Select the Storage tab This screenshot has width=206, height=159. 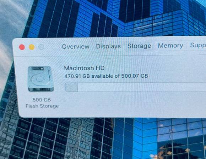[x=139, y=46]
